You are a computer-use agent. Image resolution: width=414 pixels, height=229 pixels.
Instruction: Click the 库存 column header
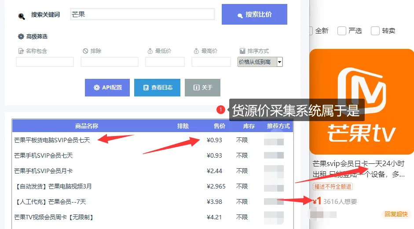249,126
